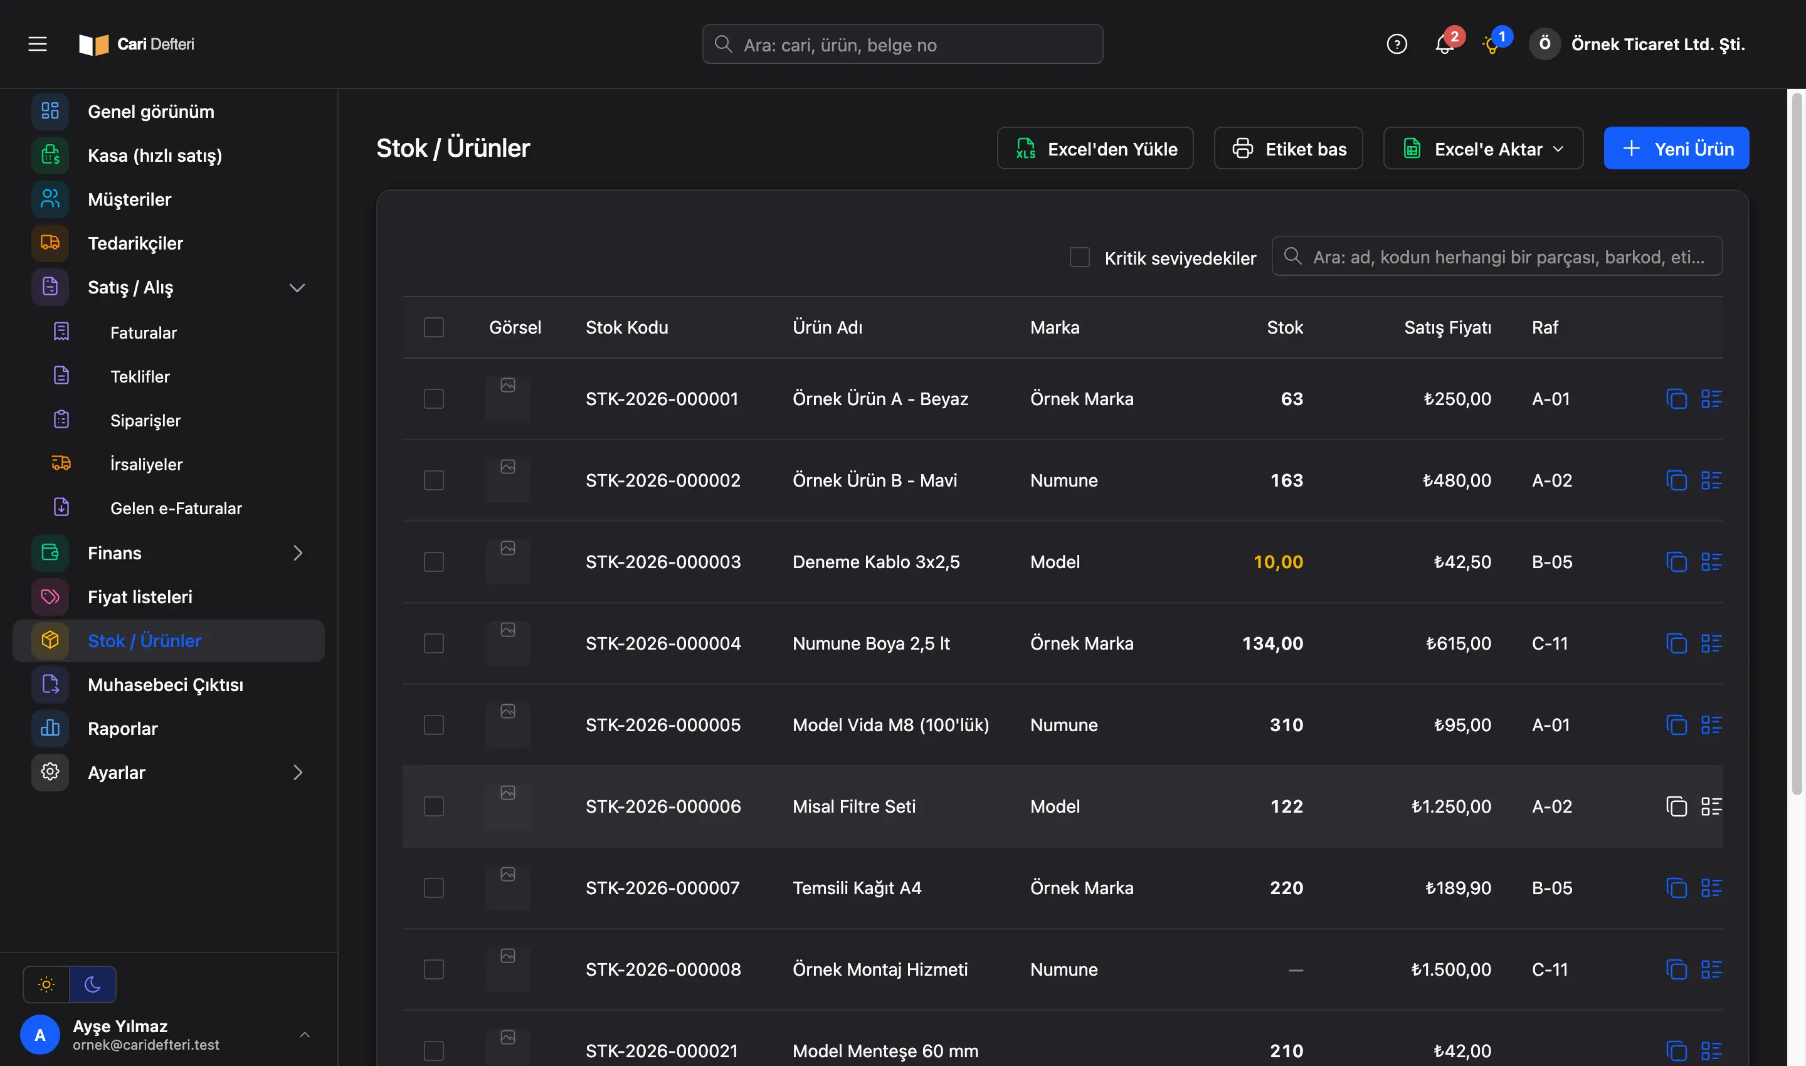Click image placeholder for Model Vida M8

508,724
